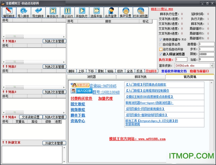Image resolution: width=216 pixels, height=165 pixels.
Task: Open the 窗体皮肤 skin dropdown
Action: click(x=212, y=65)
